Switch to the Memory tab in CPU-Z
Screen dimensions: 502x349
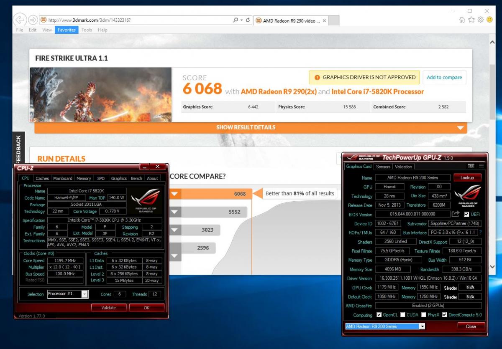coord(84,178)
